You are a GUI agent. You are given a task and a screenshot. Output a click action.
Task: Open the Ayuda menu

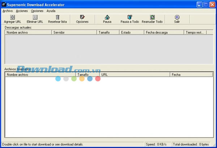pos(51,11)
